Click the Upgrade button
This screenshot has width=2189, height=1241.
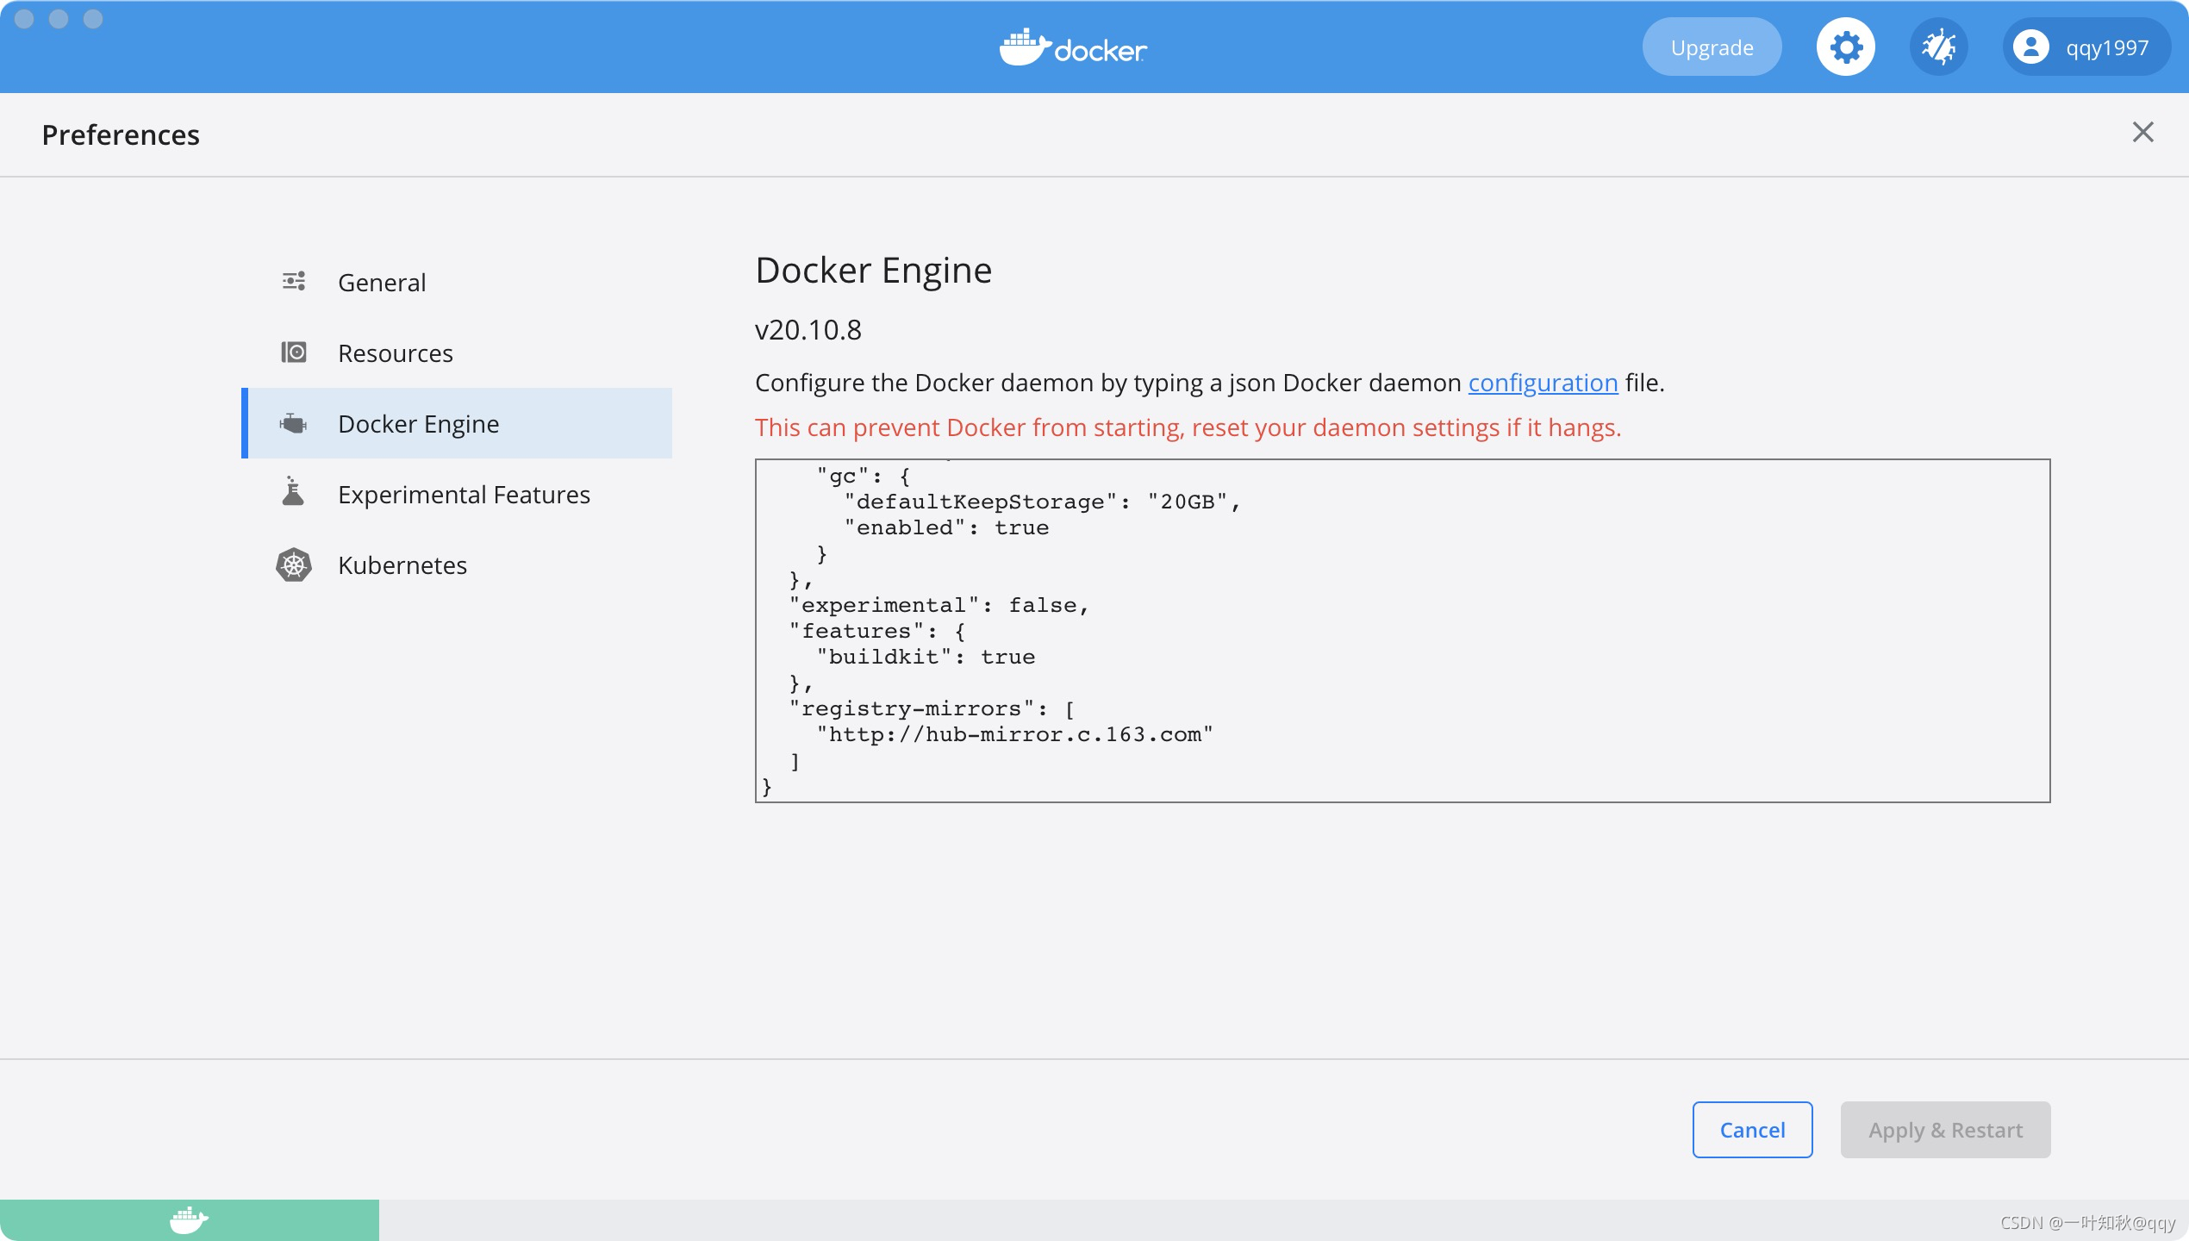1712,47
